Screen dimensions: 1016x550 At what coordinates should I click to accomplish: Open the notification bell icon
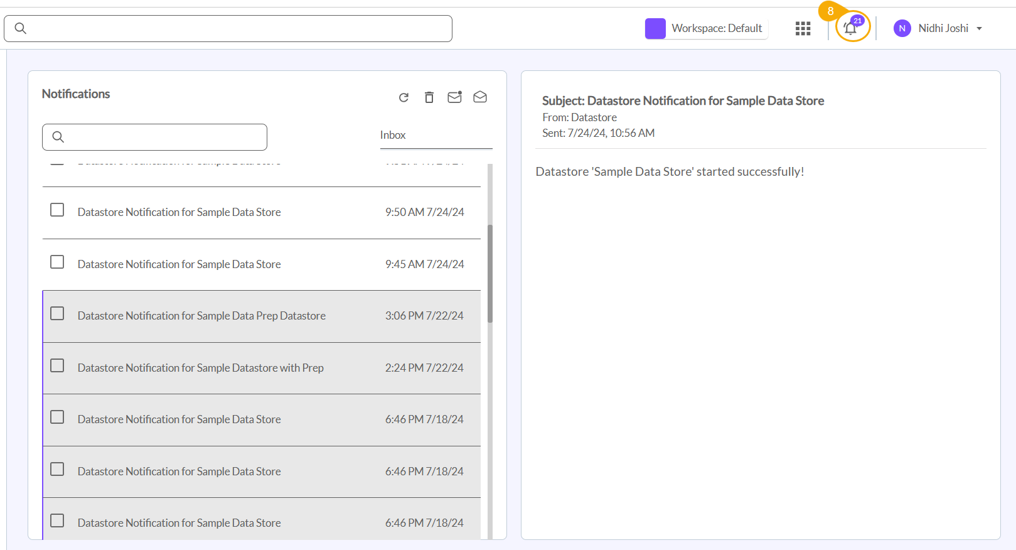851,28
